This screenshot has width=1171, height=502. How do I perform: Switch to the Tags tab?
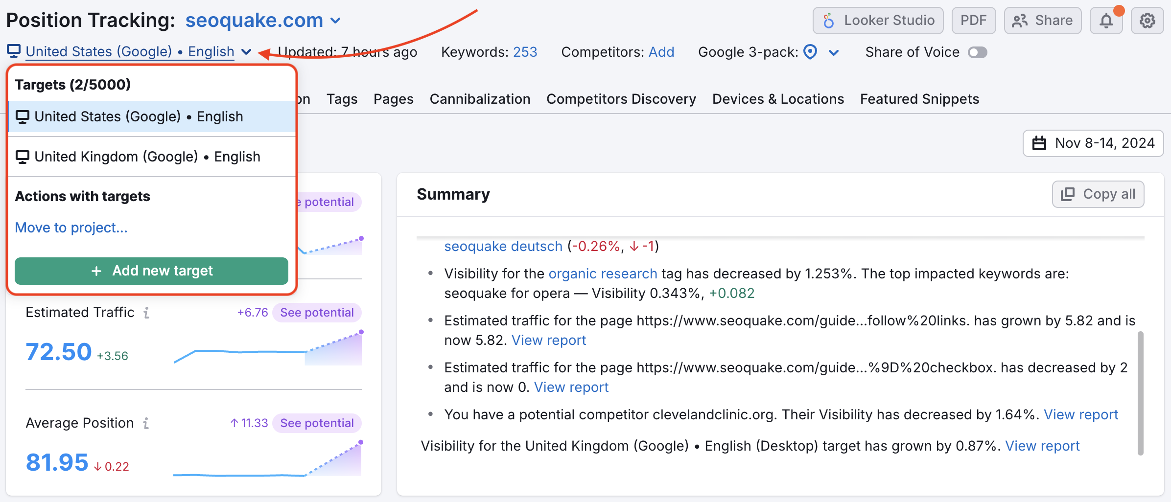342,99
